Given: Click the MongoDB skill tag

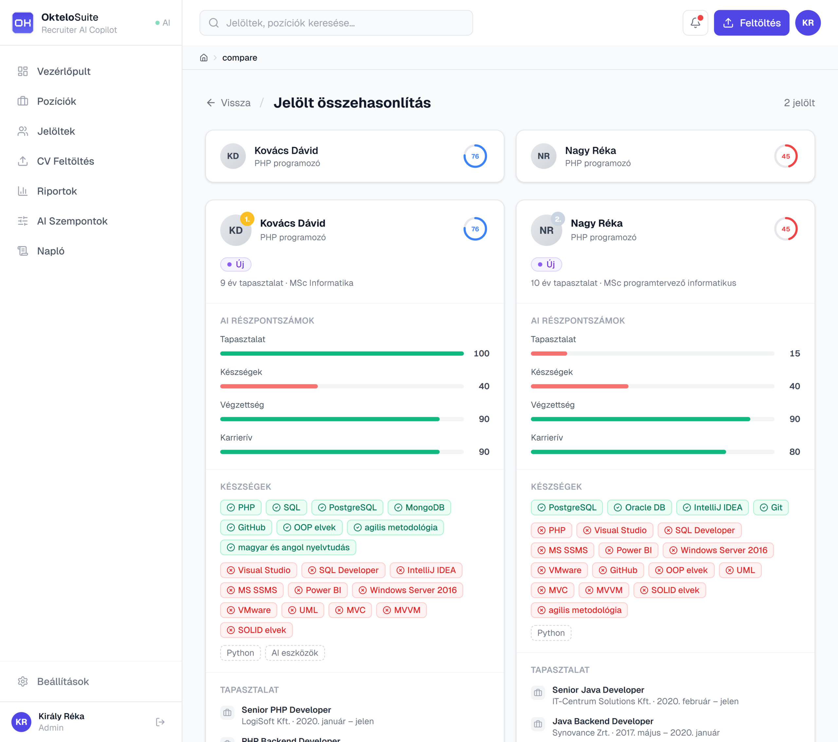Looking at the screenshot, I should pyautogui.click(x=419, y=507).
